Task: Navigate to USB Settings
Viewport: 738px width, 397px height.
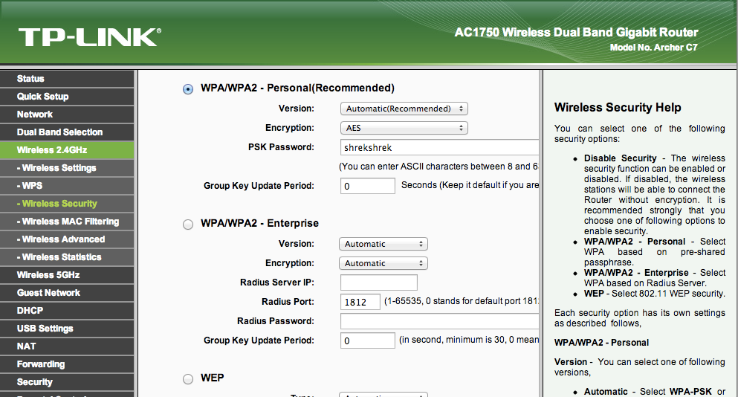Action: coord(45,329)
